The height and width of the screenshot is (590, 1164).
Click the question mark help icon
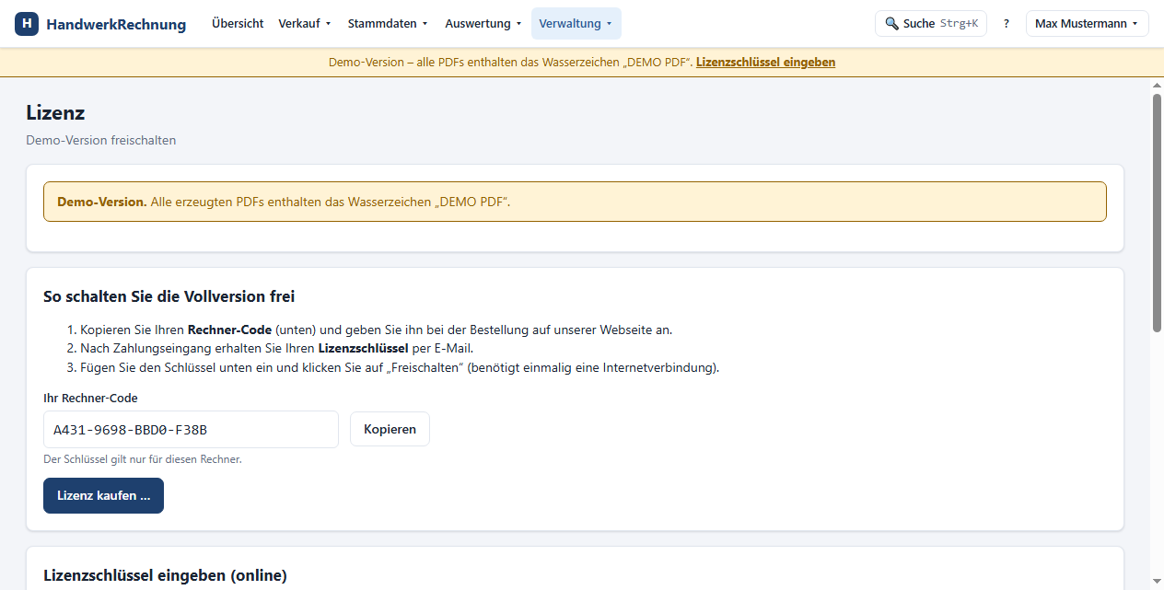1007,24
